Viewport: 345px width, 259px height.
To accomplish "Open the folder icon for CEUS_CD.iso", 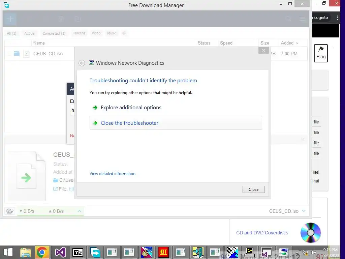I will click(17, 54).
